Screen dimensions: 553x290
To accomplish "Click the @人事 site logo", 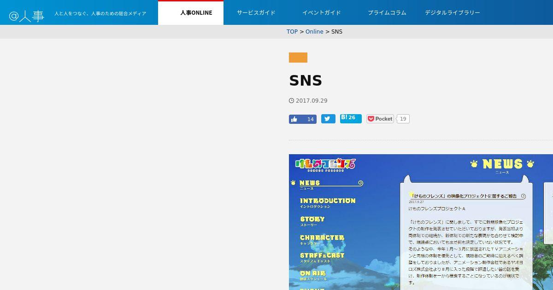I will pos(27,16).
